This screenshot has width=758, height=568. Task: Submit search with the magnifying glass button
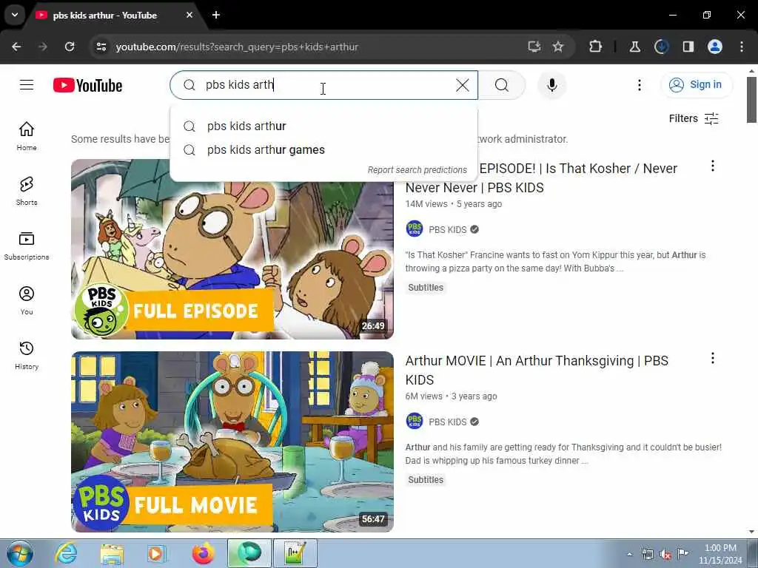pyautogui.click(x=502, y=85)
